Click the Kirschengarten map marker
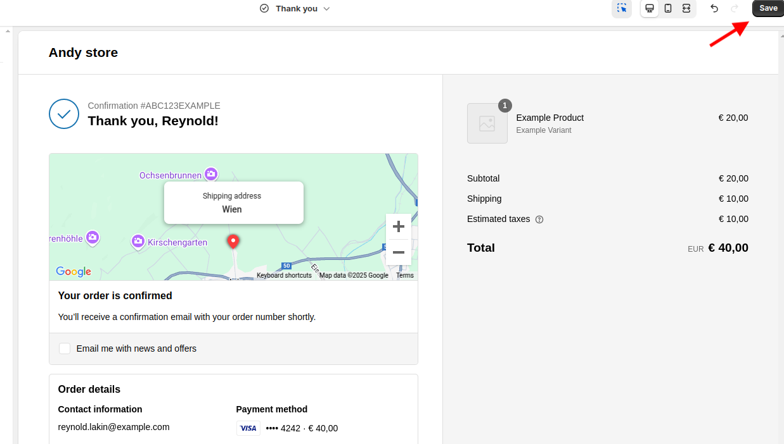784x444 pixels. coord(138,242)
